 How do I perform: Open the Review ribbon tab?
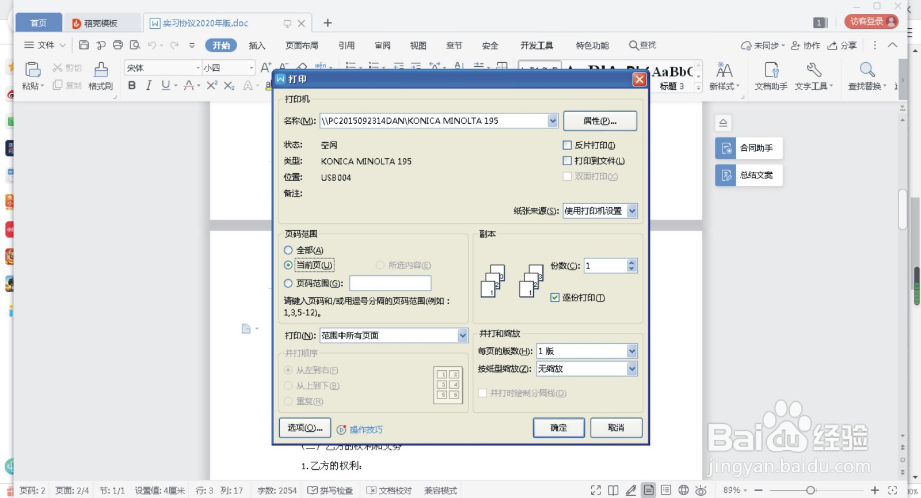click(382, 45)
